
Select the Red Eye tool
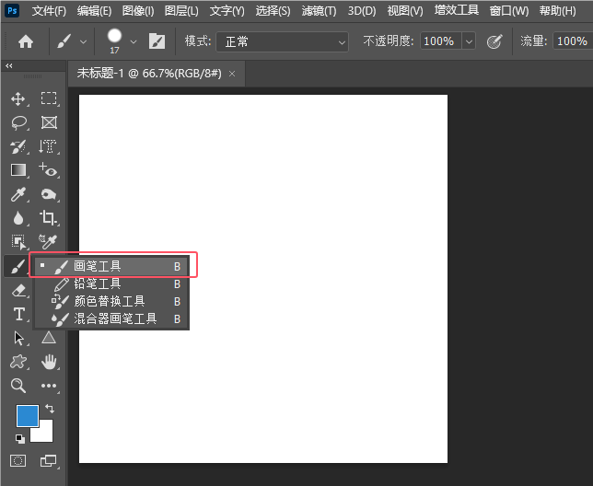click(x=49, y=170)
